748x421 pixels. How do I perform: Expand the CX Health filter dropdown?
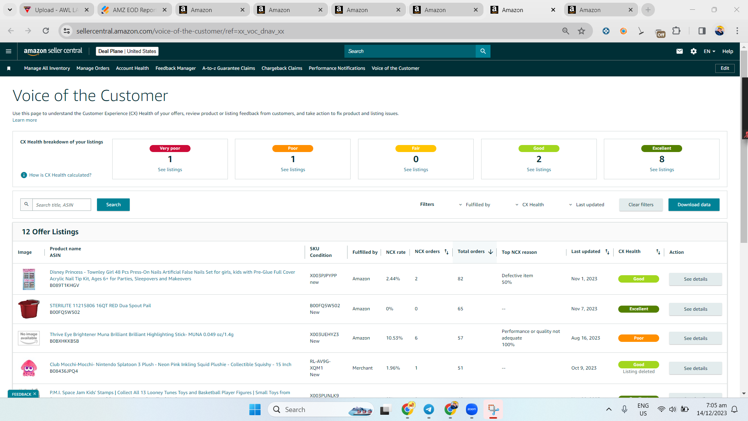[x=529, y=205]
